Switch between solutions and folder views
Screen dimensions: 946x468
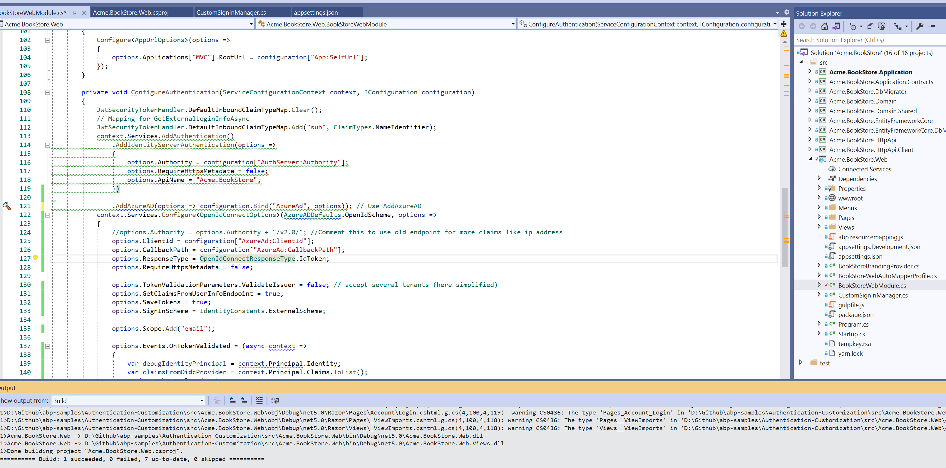tap(836, 26)
